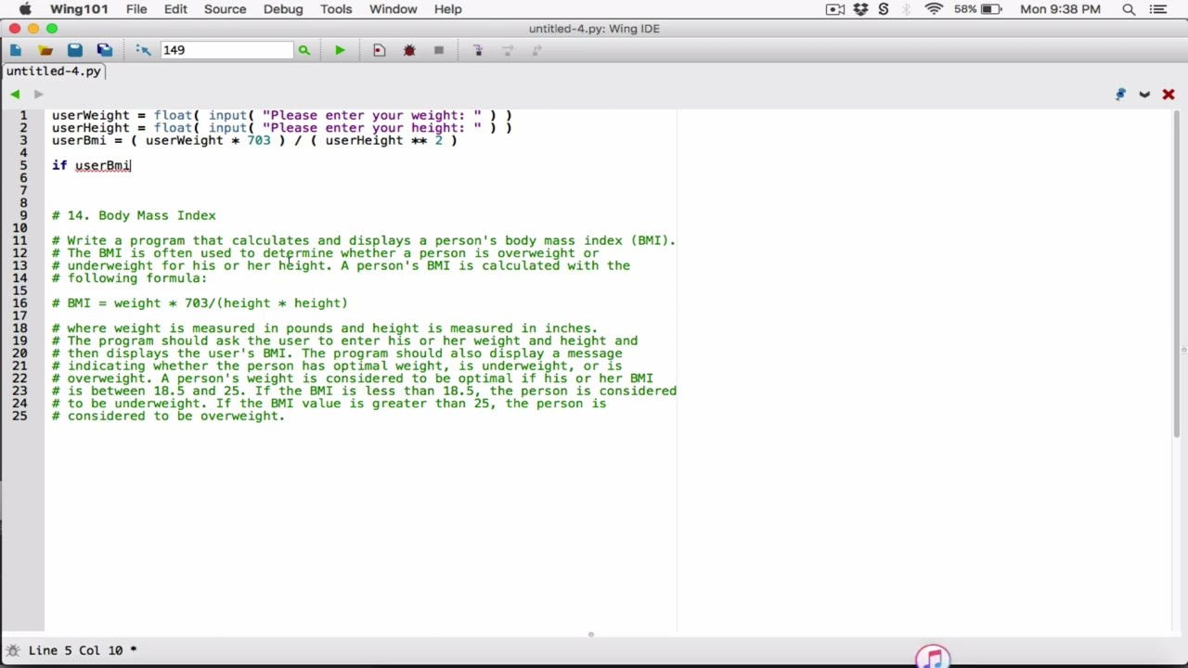Create a new file with toolbar icon
This screenshot has width=1188, height=668.
tap(16, 50)
